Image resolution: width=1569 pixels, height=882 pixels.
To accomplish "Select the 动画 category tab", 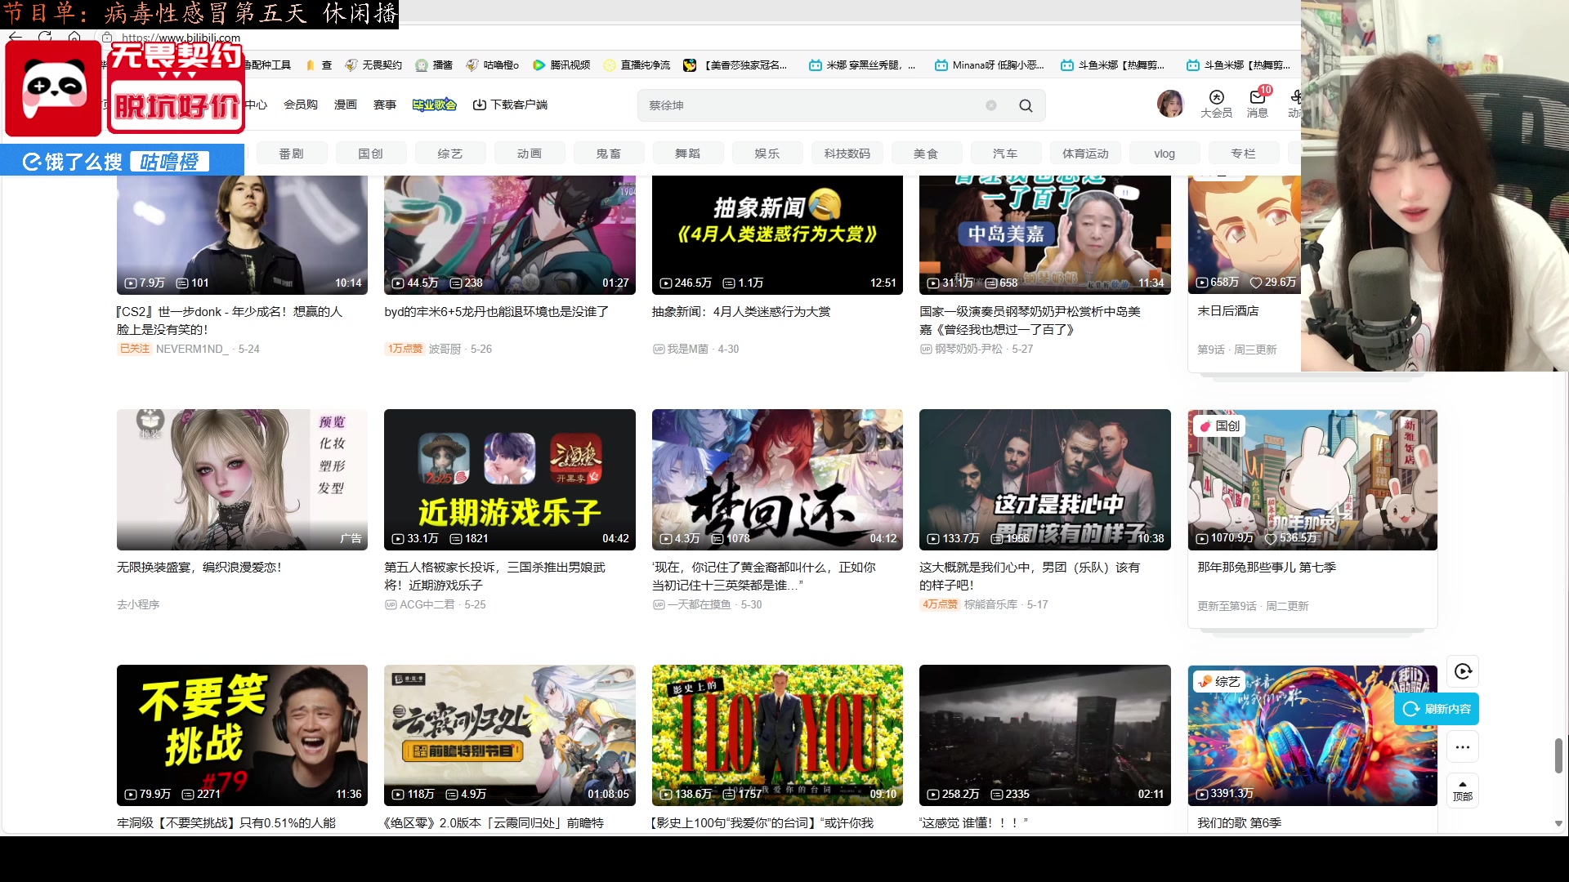I will coord(530,153).
